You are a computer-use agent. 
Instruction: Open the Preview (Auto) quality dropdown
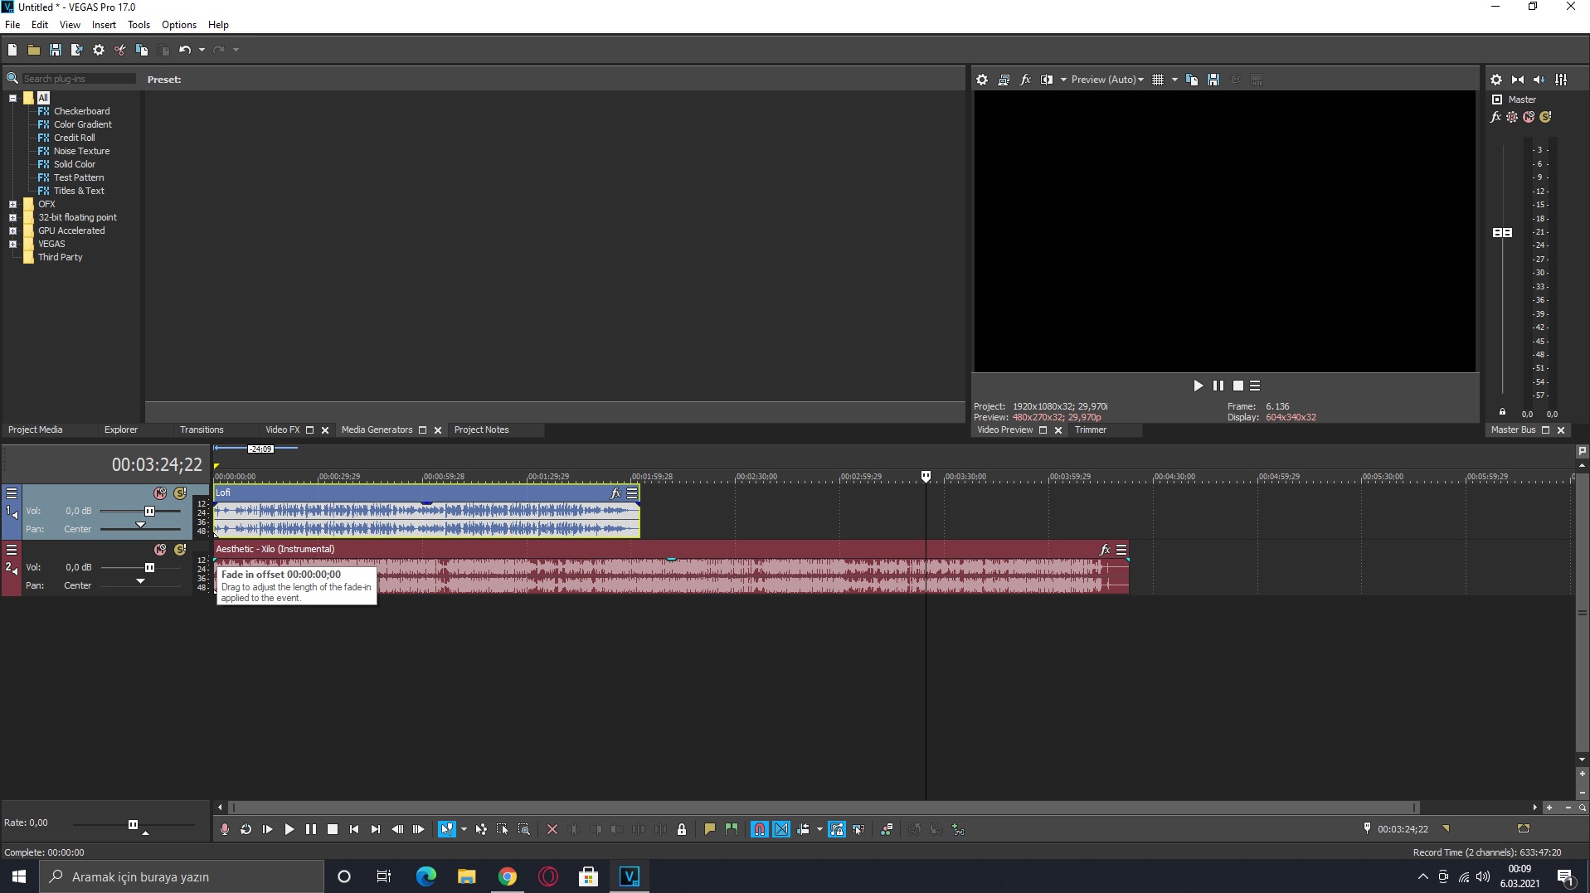[1107, 80]
